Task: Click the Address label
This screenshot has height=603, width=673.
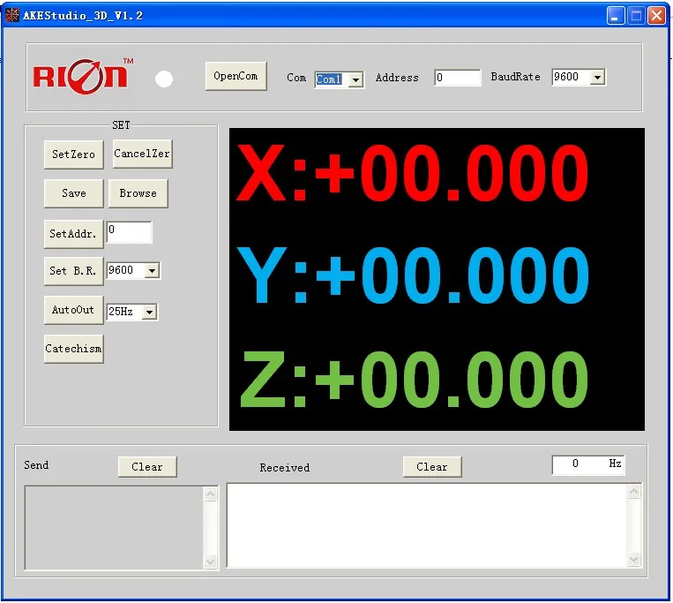Action: click(397, 78)
